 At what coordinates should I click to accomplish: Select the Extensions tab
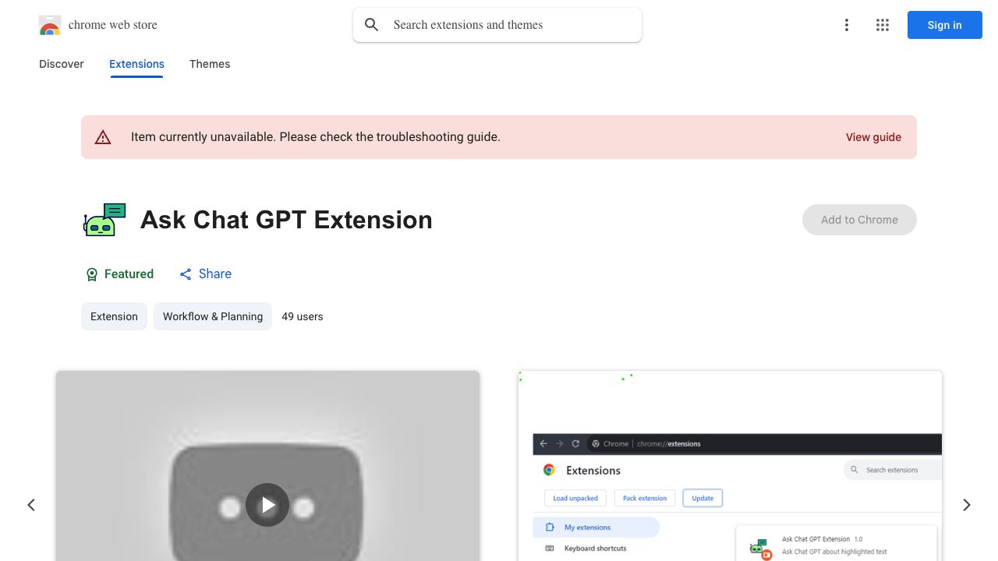(x=136, y=64)
